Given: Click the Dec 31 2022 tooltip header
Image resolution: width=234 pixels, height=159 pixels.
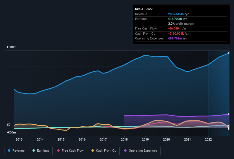Looking at the screenshot, I should pyautogui.click(x=144, y=9).
